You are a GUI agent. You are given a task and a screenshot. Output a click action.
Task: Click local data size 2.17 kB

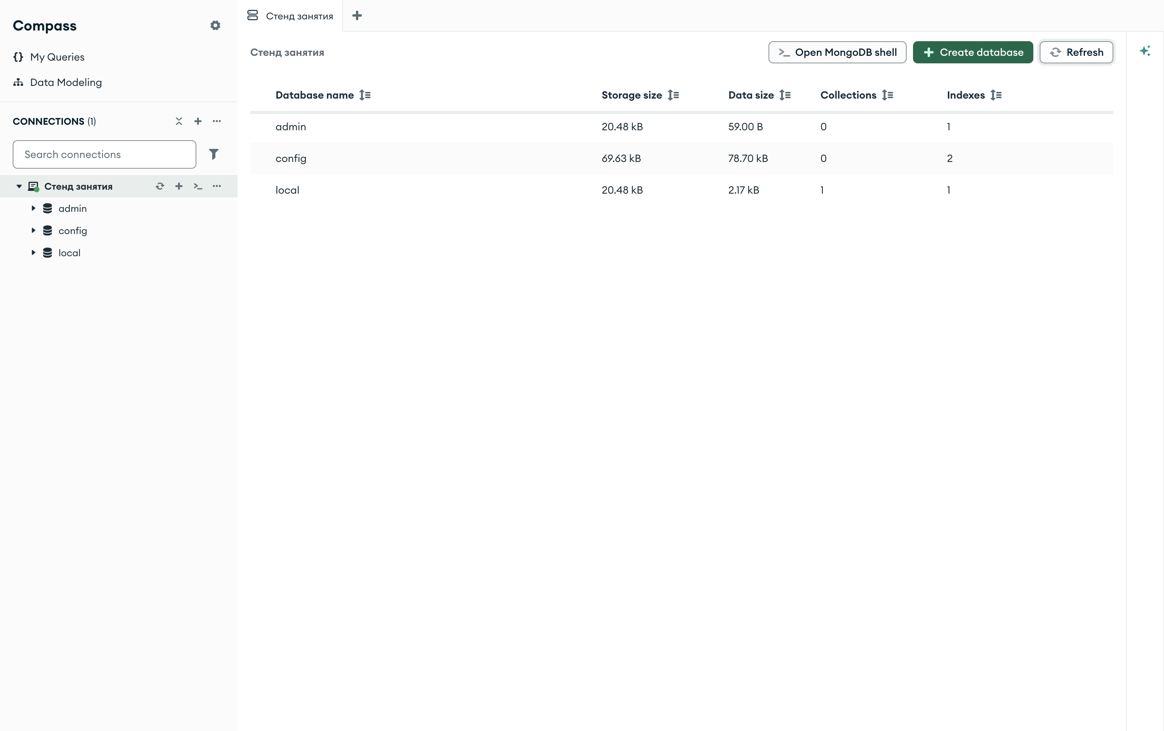[744, 190]
